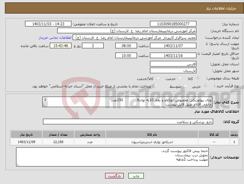This screenshot has width=244, height=184.
Task: Click the buyer notes textarea resize handle
Action: click(18, 165)
